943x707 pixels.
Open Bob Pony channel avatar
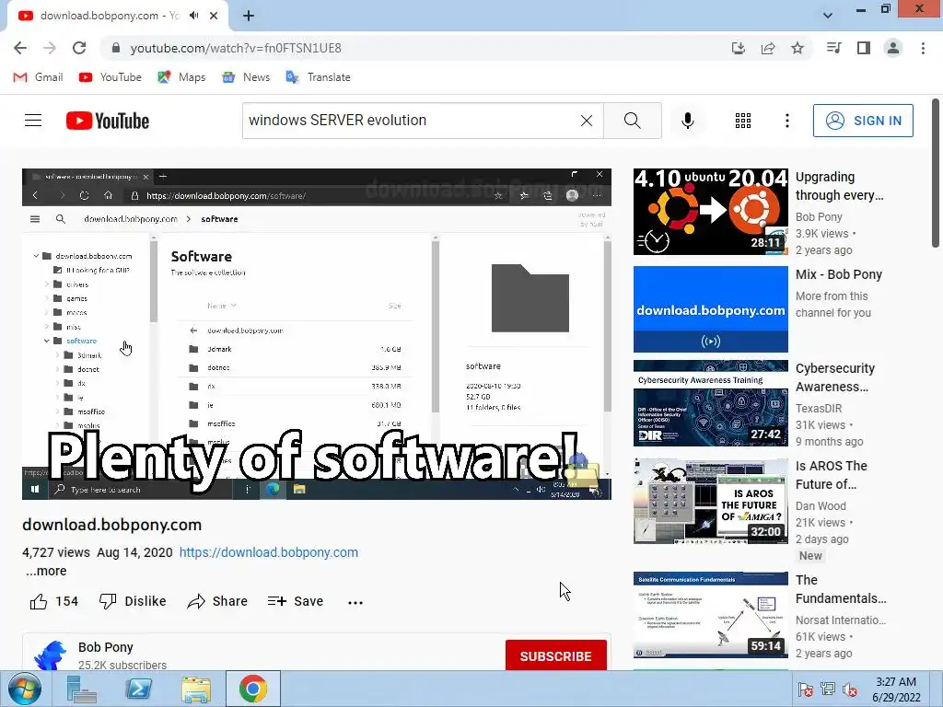coord(51,655)
